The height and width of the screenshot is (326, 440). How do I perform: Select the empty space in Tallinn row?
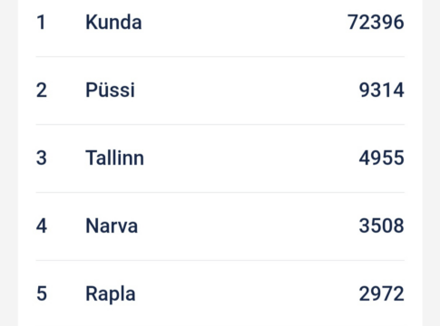pyautogui.click(x=251, y=158)
